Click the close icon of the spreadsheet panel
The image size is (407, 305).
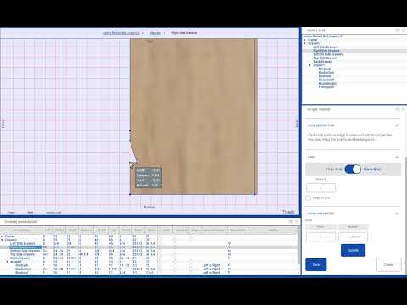(x=297, y=222)
